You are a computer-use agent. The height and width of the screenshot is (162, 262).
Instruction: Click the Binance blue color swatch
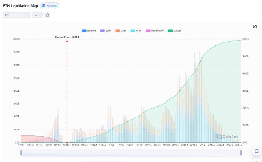click(x=84, y=30)
